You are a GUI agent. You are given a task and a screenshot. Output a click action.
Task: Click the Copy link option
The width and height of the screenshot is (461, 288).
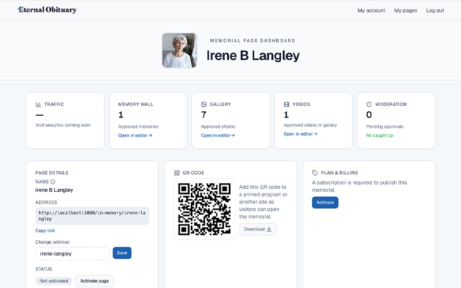click(45, 231)
